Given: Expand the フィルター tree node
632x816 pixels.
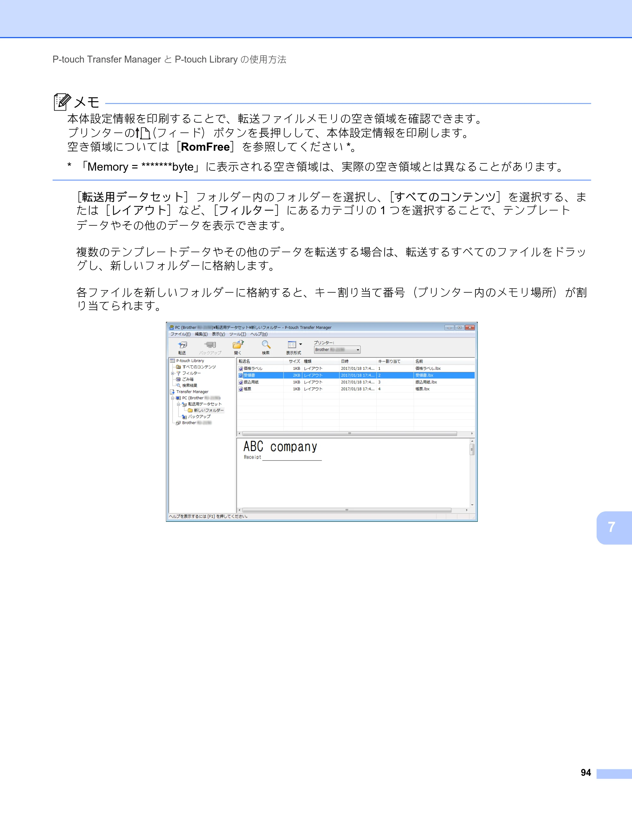Looking at the screenshot, I should coord(173,373).
